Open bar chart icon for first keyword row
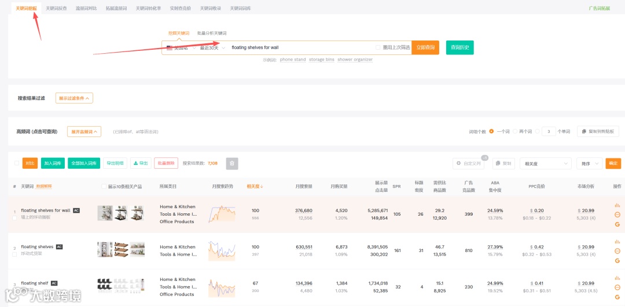 [x=617, y=205]
